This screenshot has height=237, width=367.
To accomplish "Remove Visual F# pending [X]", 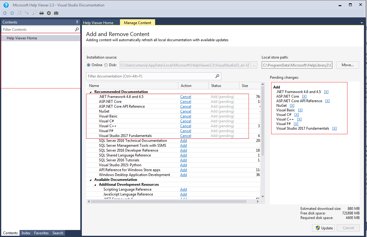I will click(296, 124).
